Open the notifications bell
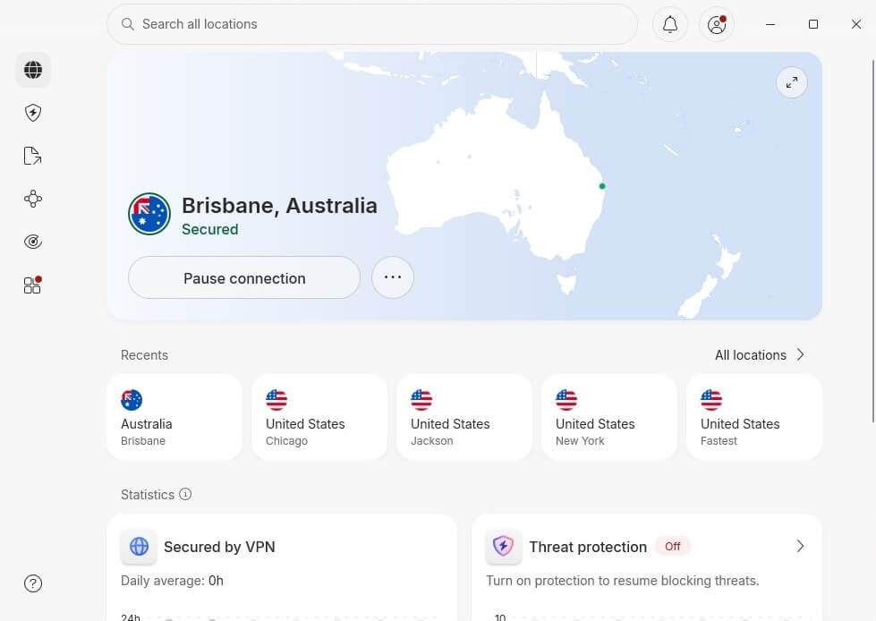Image resolution: width=876 pixels, height=621 pixels. coord(670,24)
